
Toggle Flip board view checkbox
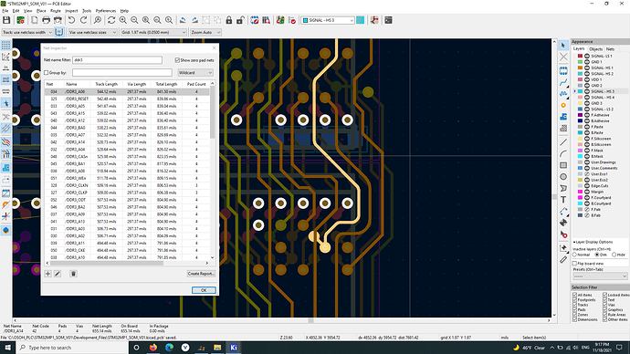[574, 264]
